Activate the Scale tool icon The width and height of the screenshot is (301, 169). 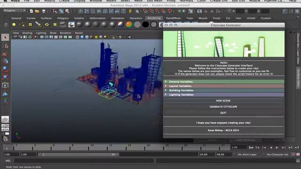[x=5, y=77]
